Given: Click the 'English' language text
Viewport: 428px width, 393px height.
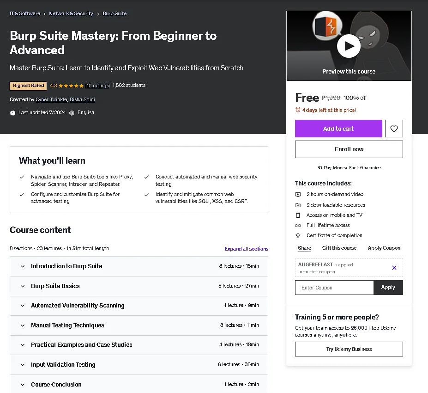Looking at the screenshot, I should click(x=86, y=113).
